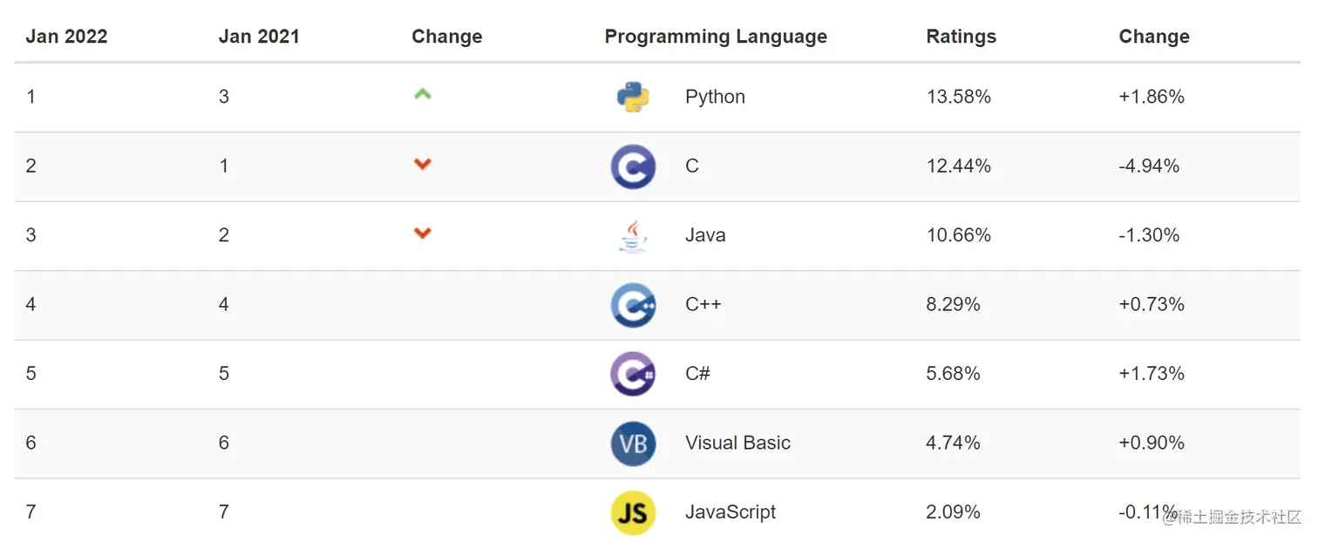Click the C++ logo icon
Image resolution: width=1318 pixels, height=542 pixels.
[633, 305]
